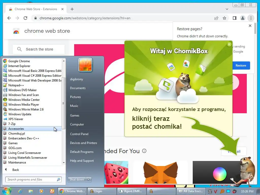Click the Shut down button
Screen dimensions: 260x195
coord(77,180)
